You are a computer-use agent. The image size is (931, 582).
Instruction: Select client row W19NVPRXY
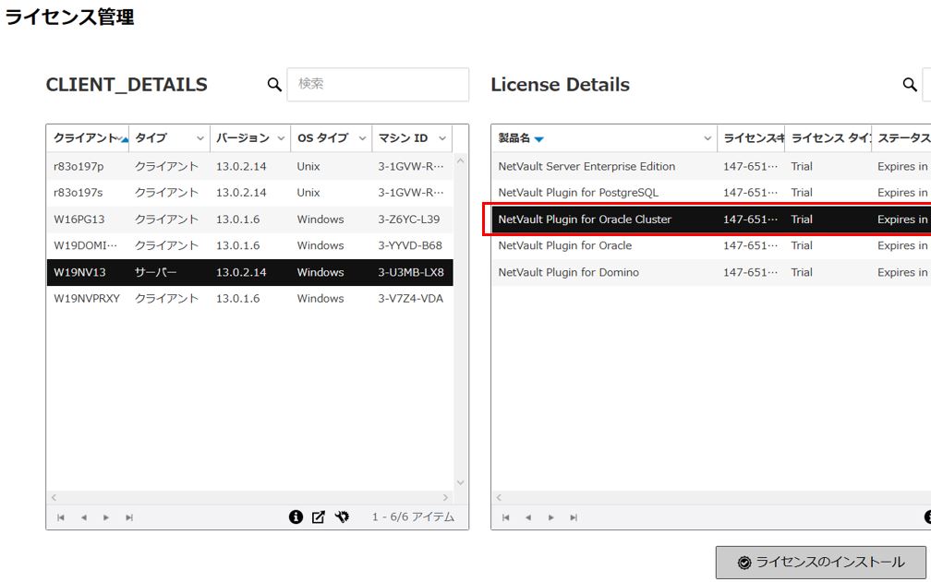249,299
